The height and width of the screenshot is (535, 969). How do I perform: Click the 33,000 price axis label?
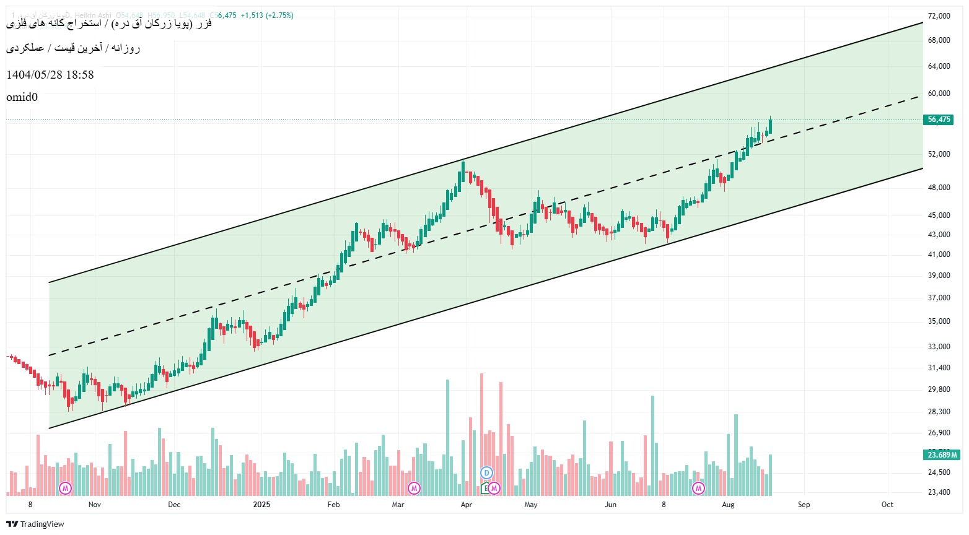939,347
